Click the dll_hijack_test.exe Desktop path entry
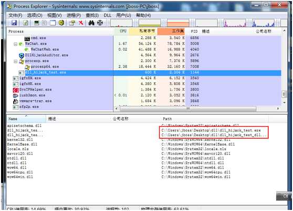Screen dimensions: 293x211 coord(211,130)
